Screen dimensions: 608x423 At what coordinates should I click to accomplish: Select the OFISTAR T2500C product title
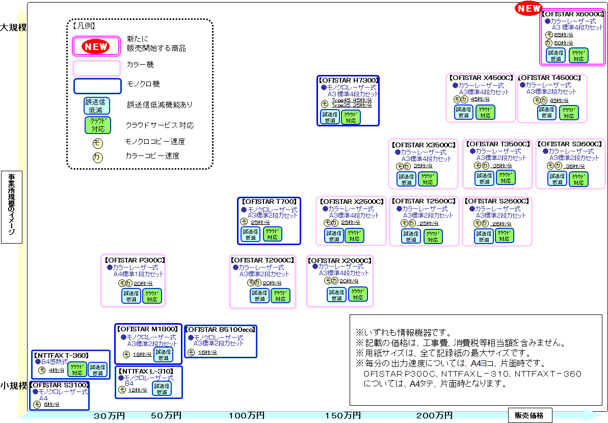point(424,201)
